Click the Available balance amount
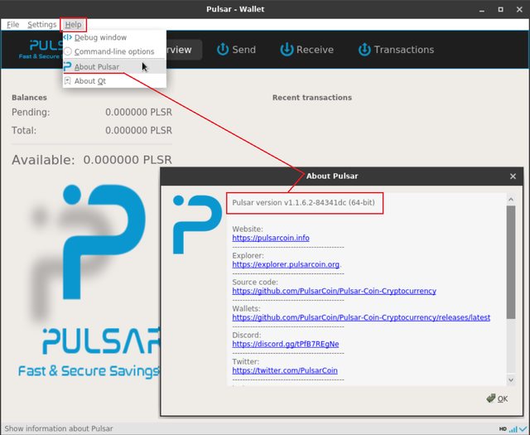Viewport: 530px width, 435px height. tap(128, 160)
